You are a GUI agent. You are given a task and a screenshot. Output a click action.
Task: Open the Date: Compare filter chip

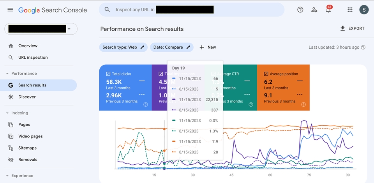click(x=172, y=47)
